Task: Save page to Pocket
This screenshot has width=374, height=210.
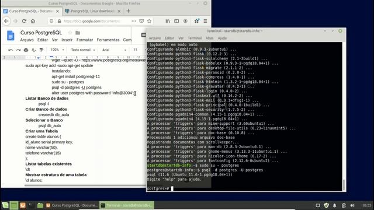Action: coord(141,21)
